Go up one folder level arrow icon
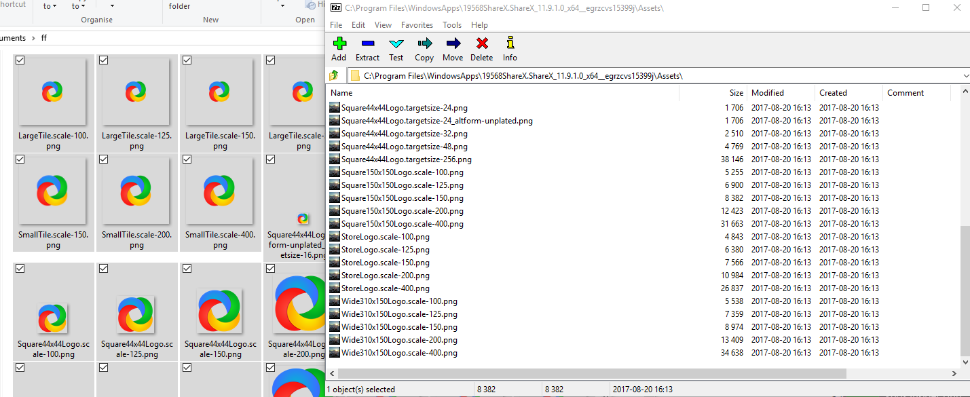970x397 pixels. [x=334, y=75]
